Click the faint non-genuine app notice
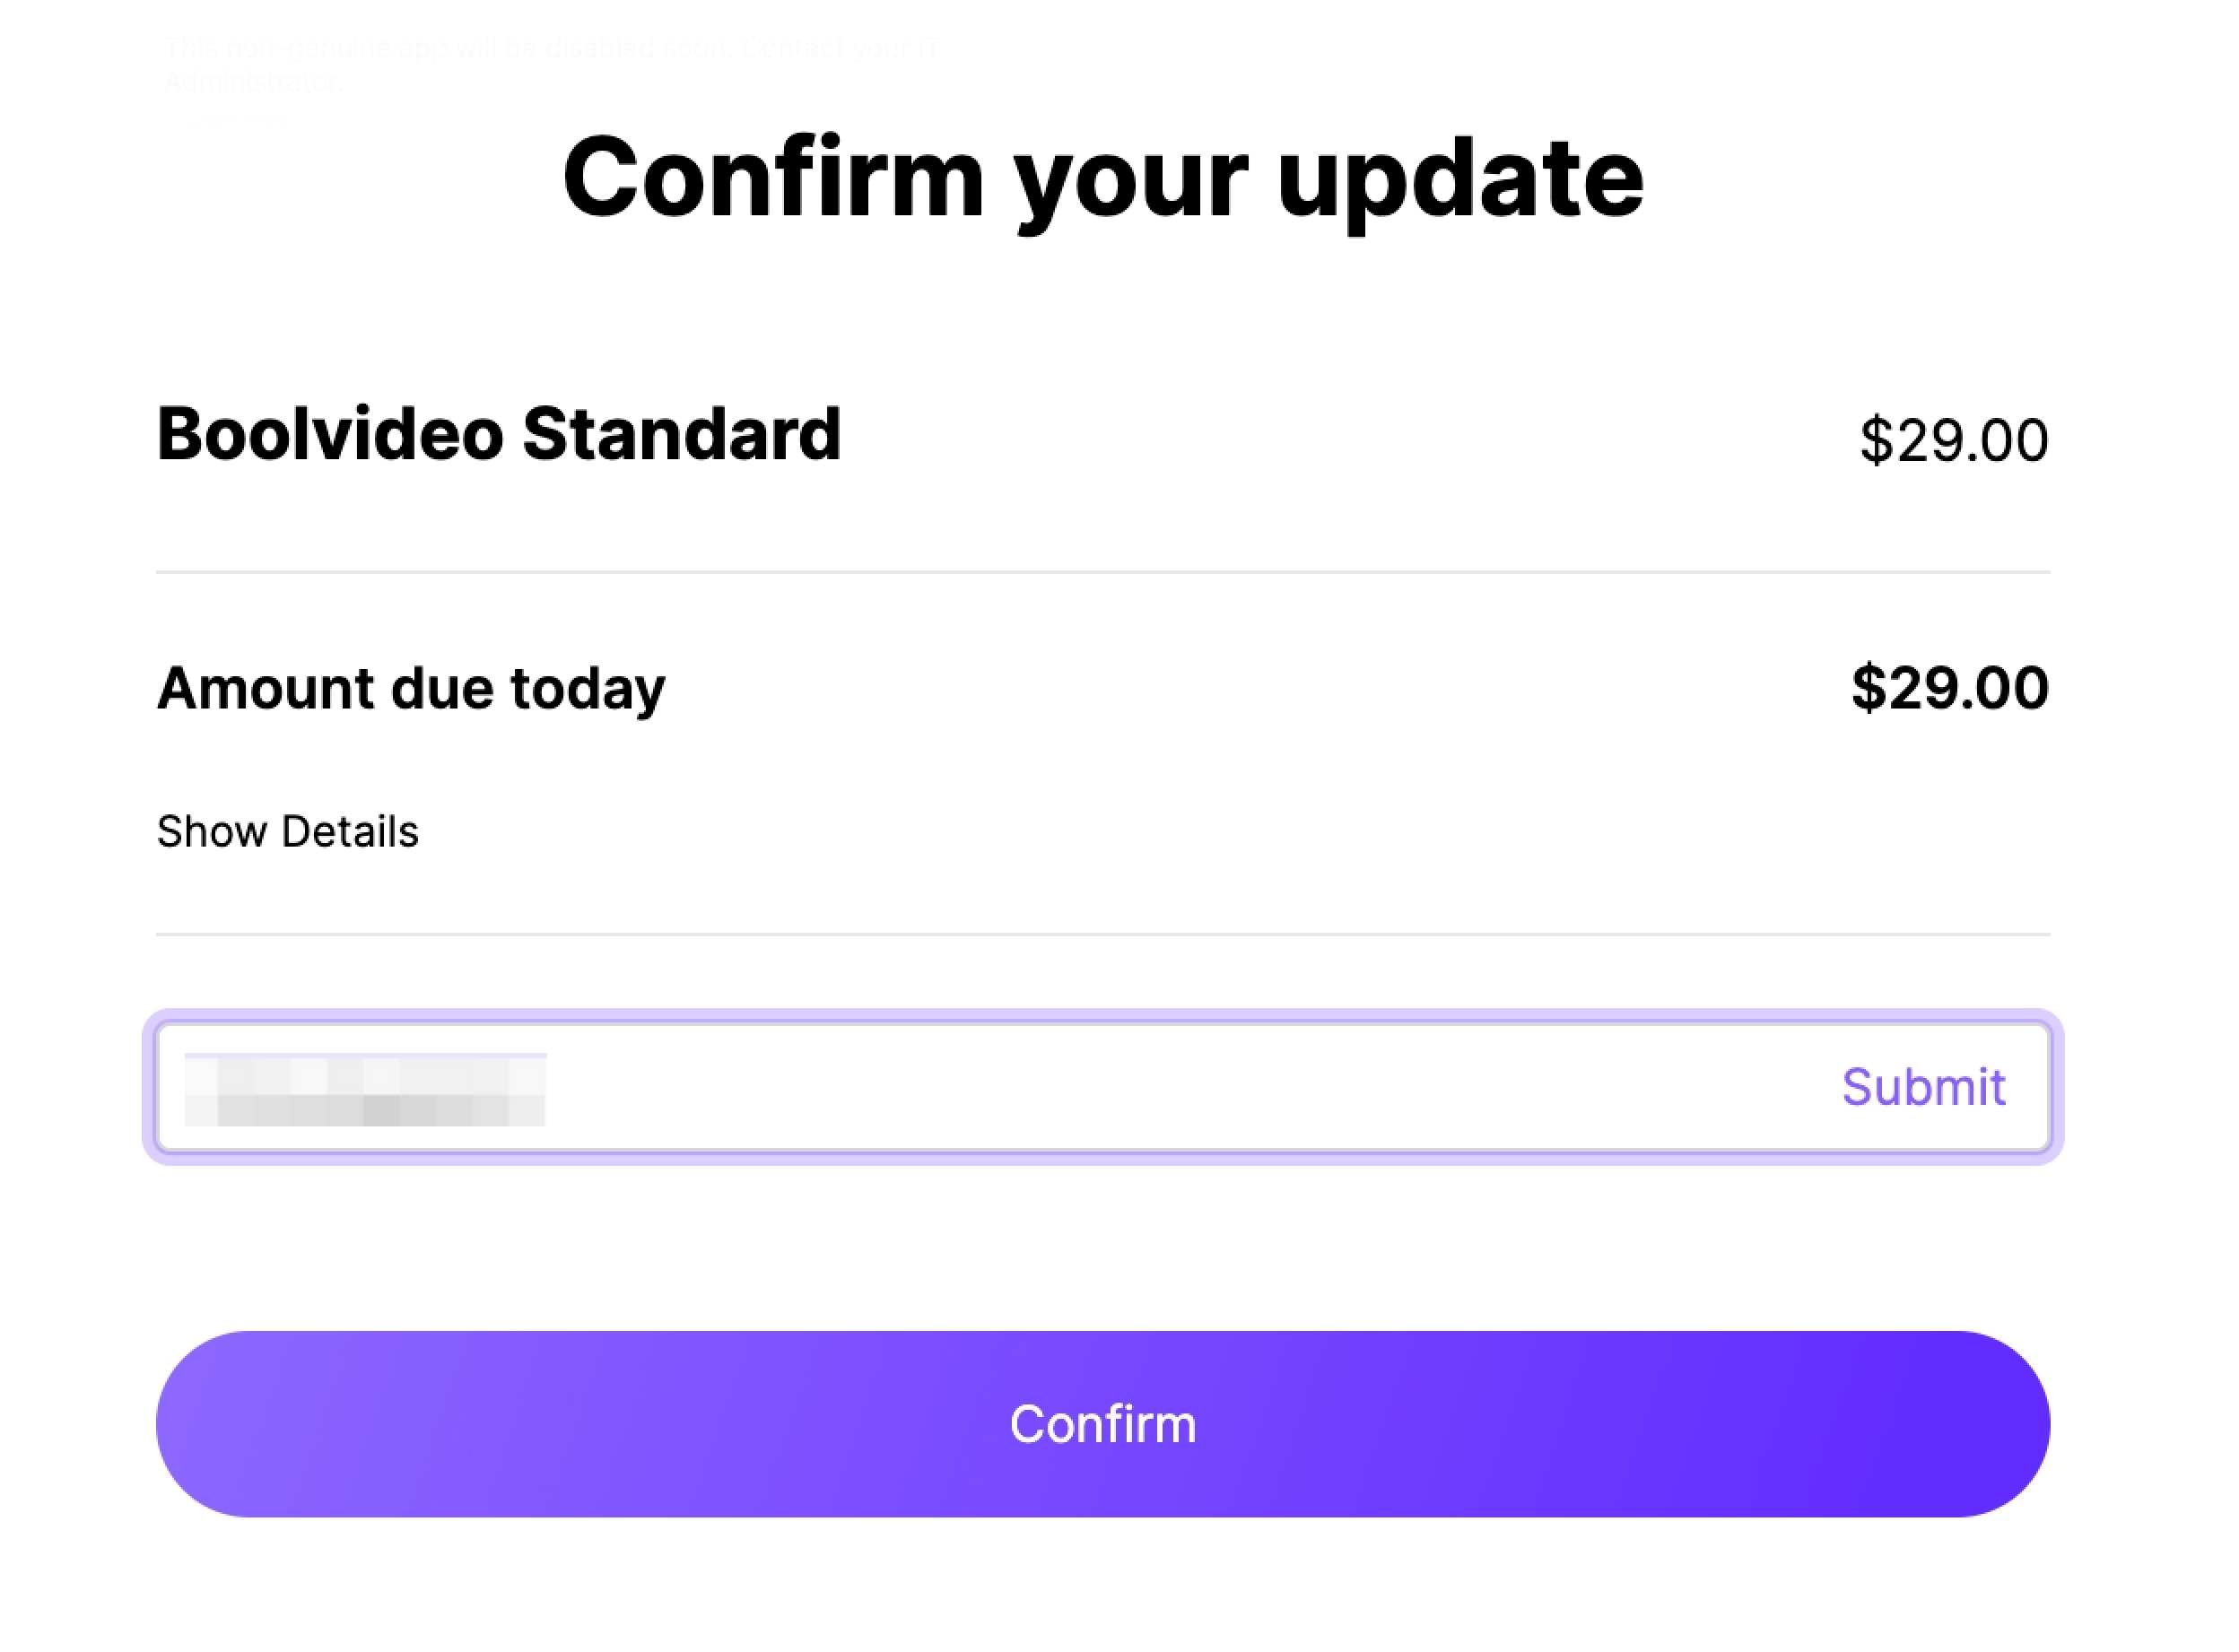Screen dimensions: 2239x1652 (550, 48)
